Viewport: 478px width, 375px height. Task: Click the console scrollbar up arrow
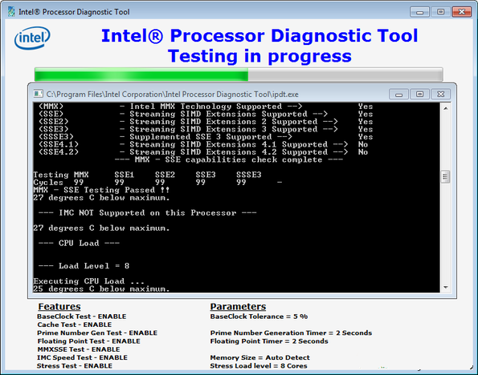pos(445,108)
